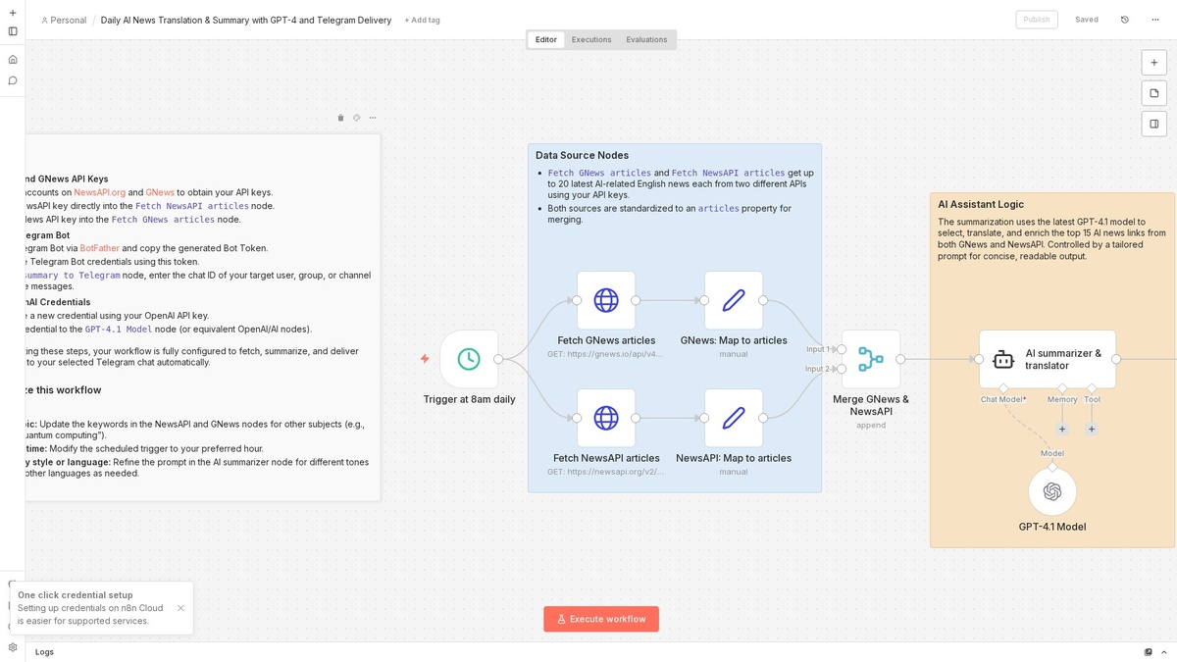Click Merge node Input 2 connector

pyautogui.click(x=842, y=369)
